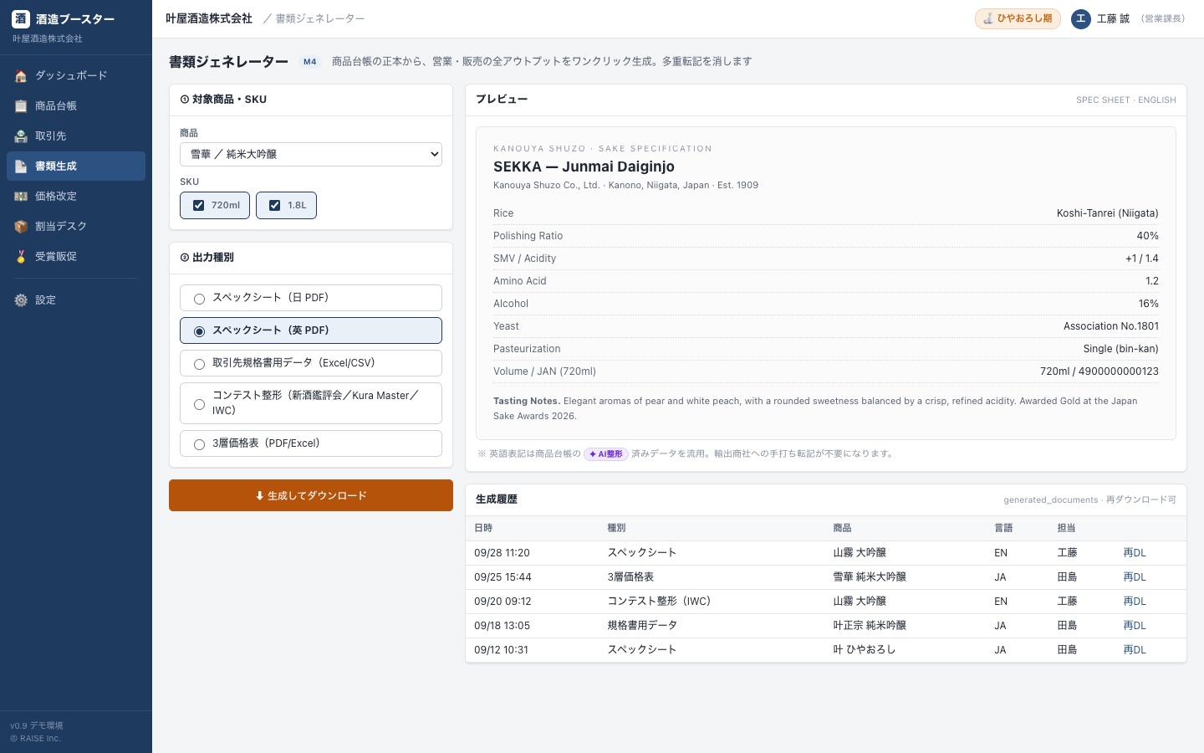1204x753 pixels.
Task: Click the SPEC SHEET · ENGLISH label
Action: [1126, 100]
